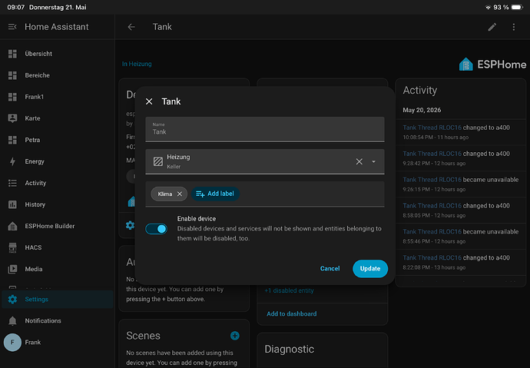This screenshot has height=368, width=530.
Task: Open the Karte map icon
Action: pyautogui.click(x=12, y=118)
